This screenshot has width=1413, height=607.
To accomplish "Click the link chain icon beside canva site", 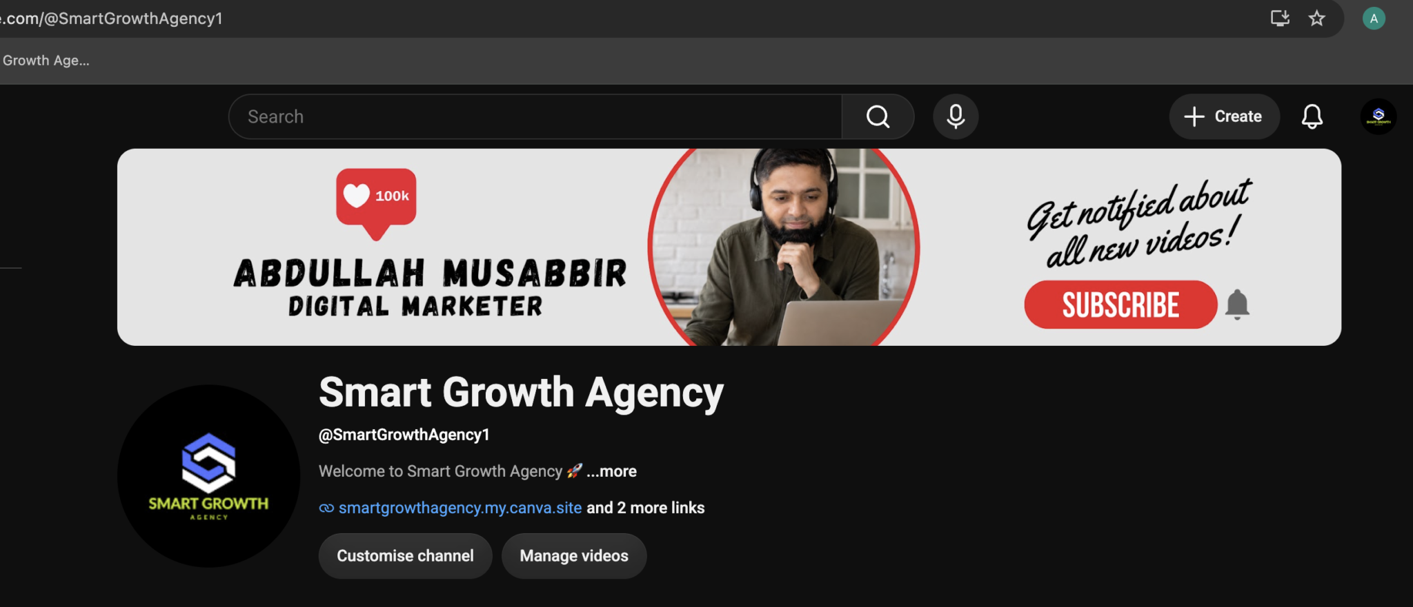I will point(326,508).
